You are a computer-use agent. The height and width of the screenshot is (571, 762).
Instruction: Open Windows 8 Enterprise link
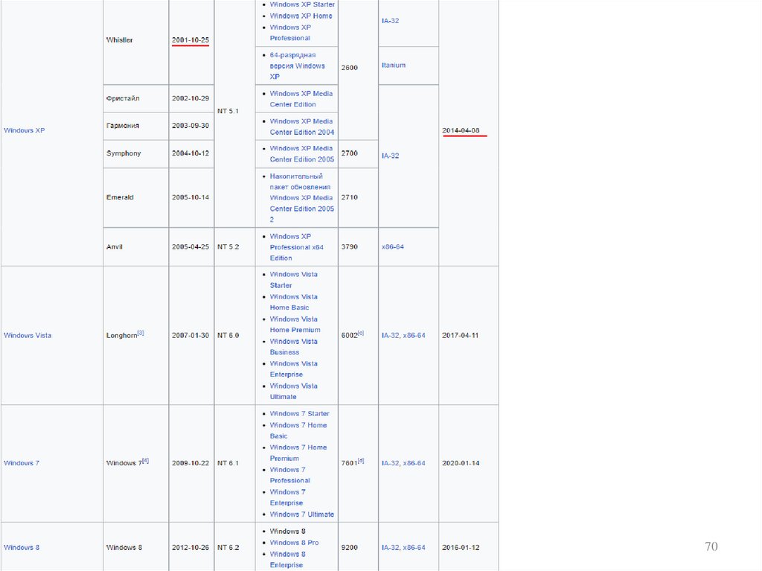pos(288,559)
